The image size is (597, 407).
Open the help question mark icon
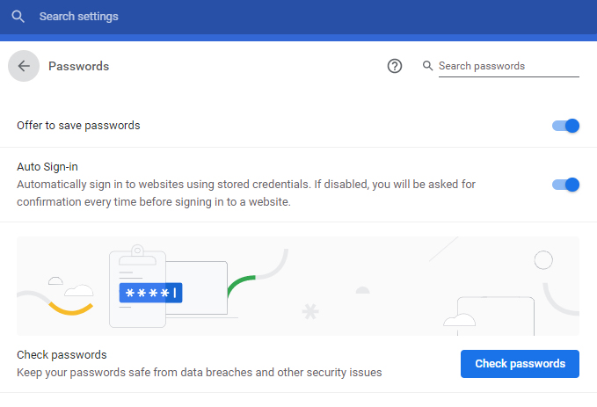[x=395, y=66]
